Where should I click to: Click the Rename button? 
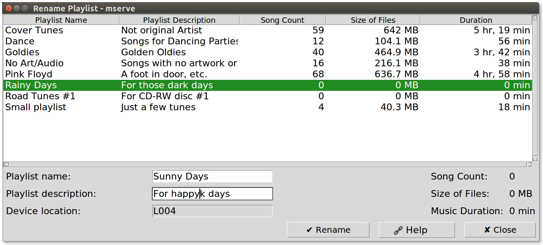(x=328, y=230)
